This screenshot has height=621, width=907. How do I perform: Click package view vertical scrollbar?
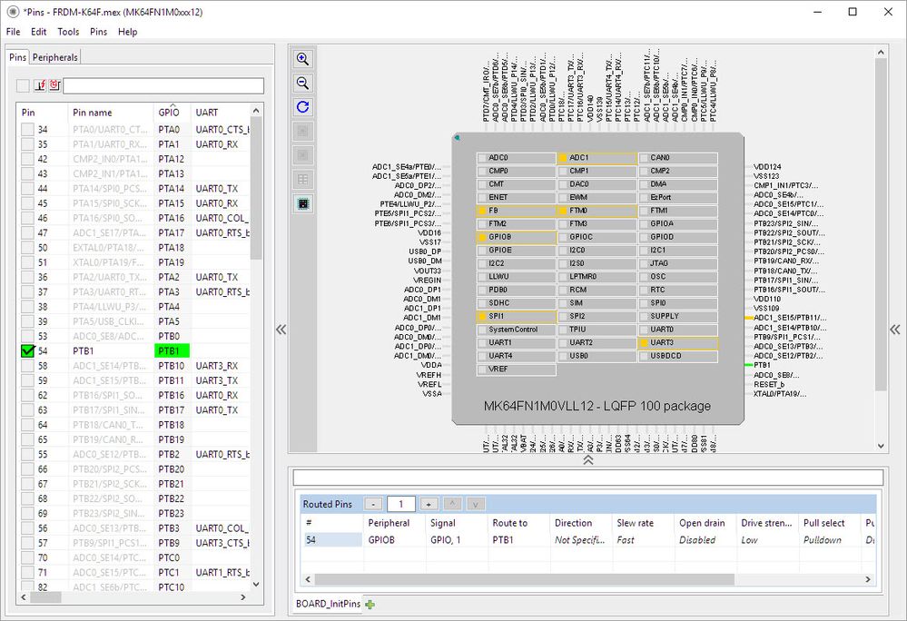(x=881, y=224)
